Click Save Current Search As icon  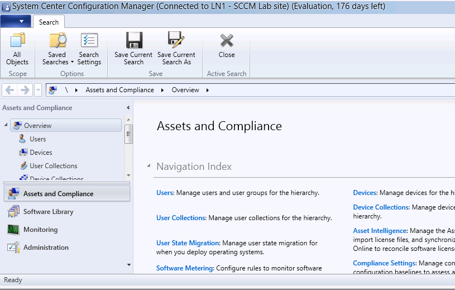176,40
